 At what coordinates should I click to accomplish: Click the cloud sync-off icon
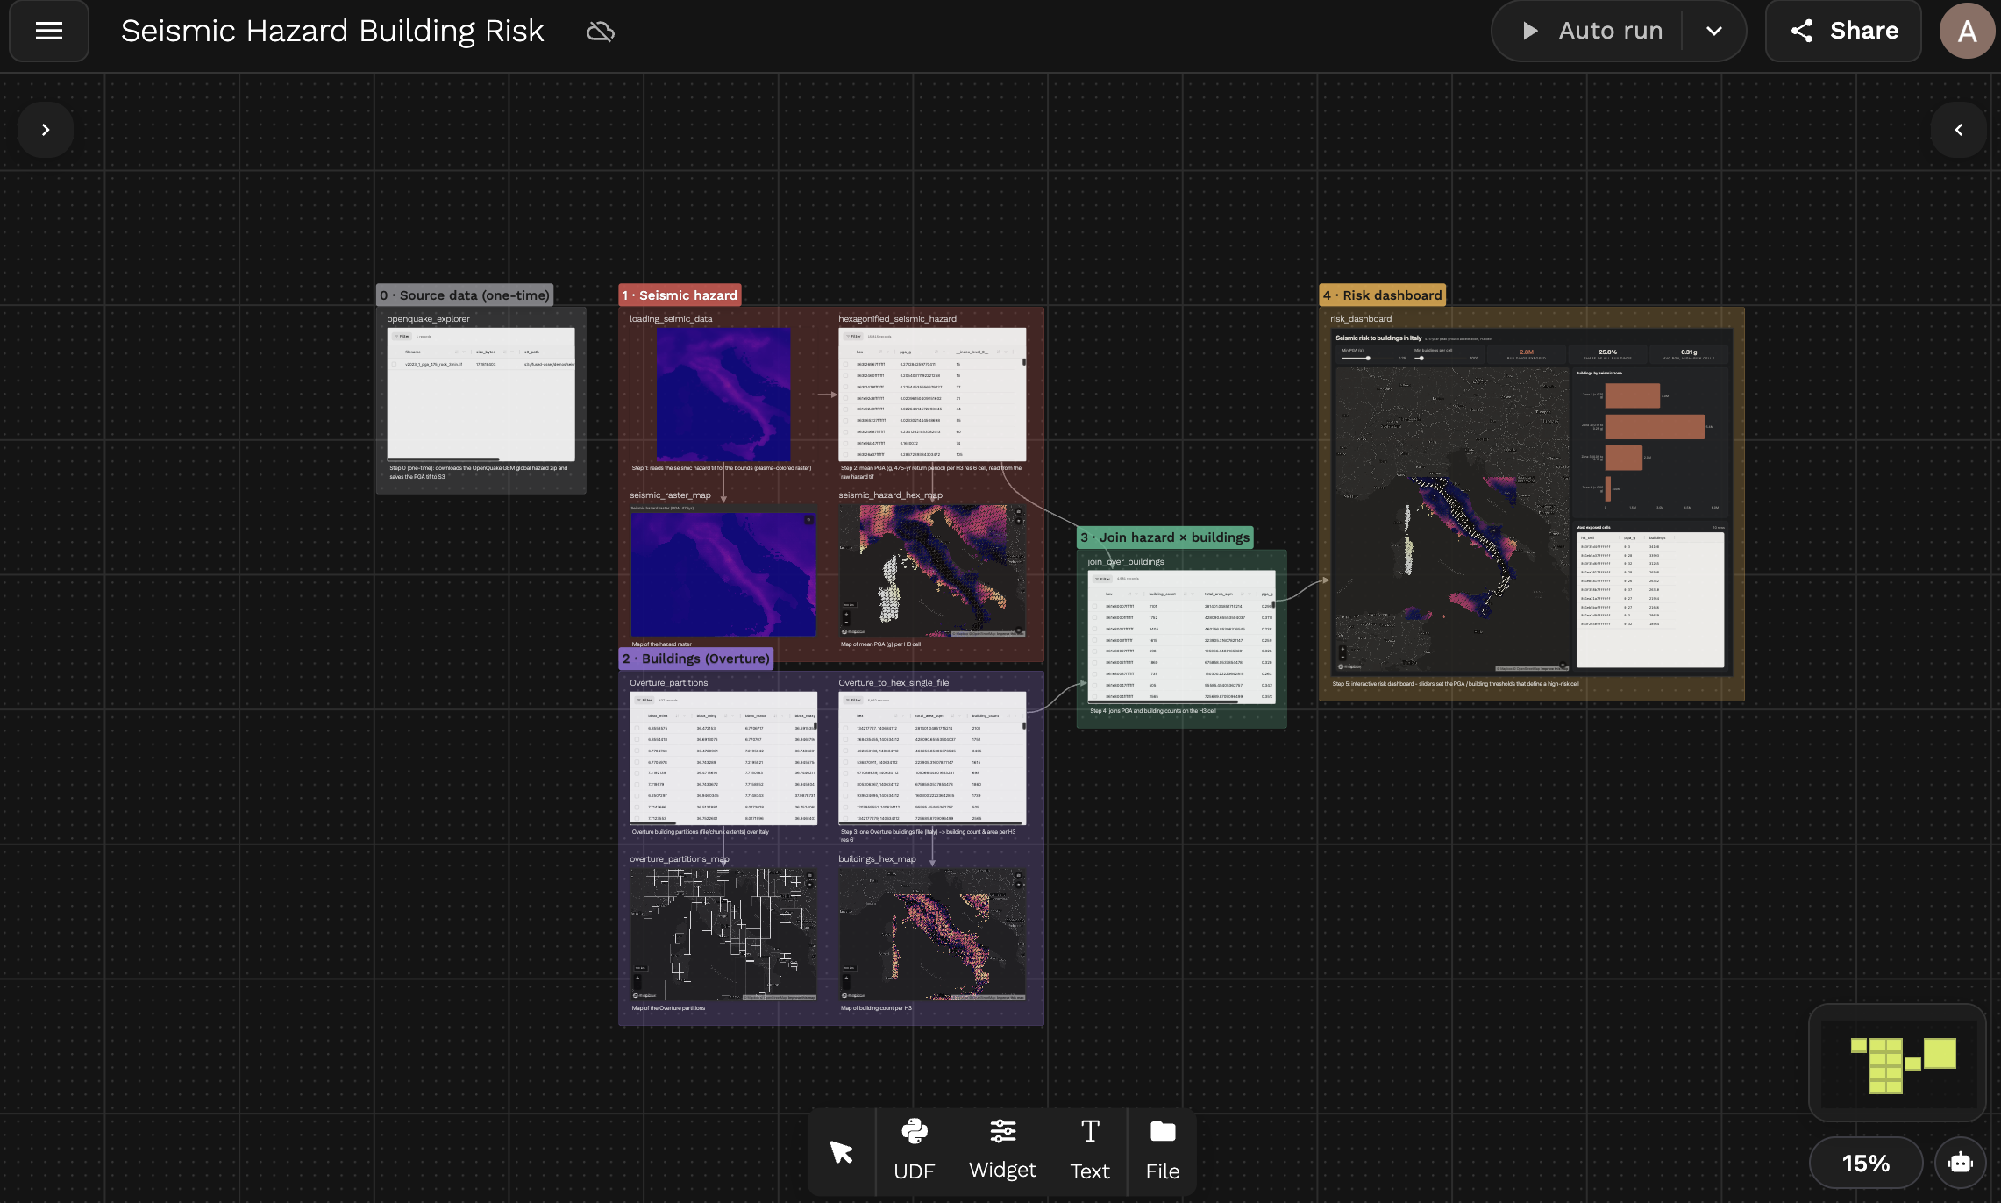(601, 32)
